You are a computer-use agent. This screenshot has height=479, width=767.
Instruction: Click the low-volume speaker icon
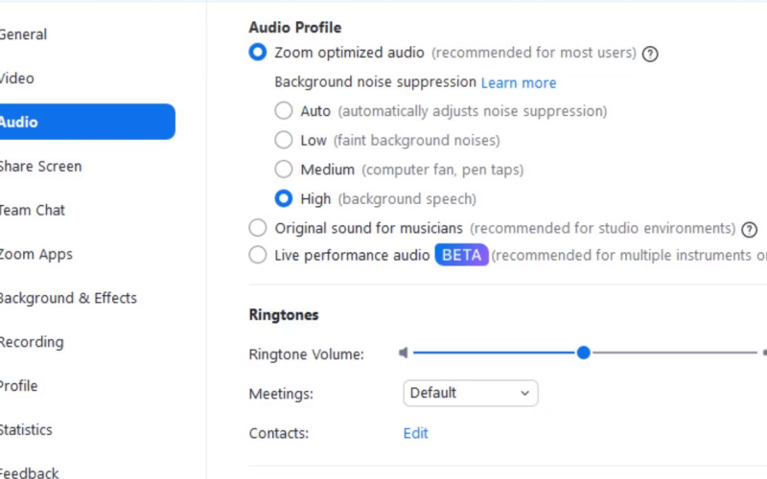[x=403, y=353]
